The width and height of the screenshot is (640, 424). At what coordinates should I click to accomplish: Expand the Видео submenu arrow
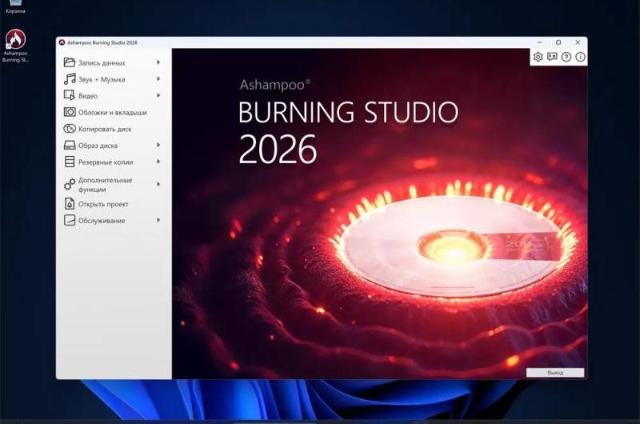coord(158,95)
